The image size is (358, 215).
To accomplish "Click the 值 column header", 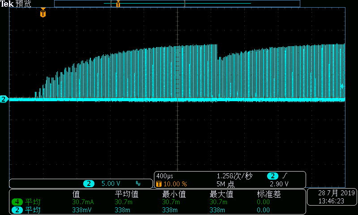I will pos(76,194).
